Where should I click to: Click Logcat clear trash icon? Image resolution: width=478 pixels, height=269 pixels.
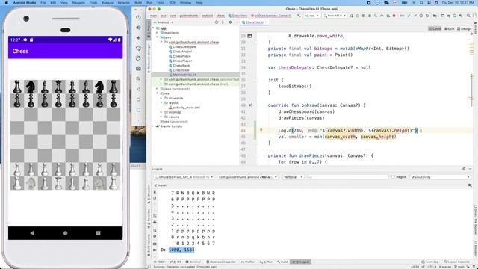(x=155, y=192)
